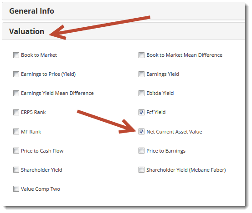The width and height of the screenshot is (252, 213).
Task: Uncheck Net Current Asset Value
Action: click(141, 132)
